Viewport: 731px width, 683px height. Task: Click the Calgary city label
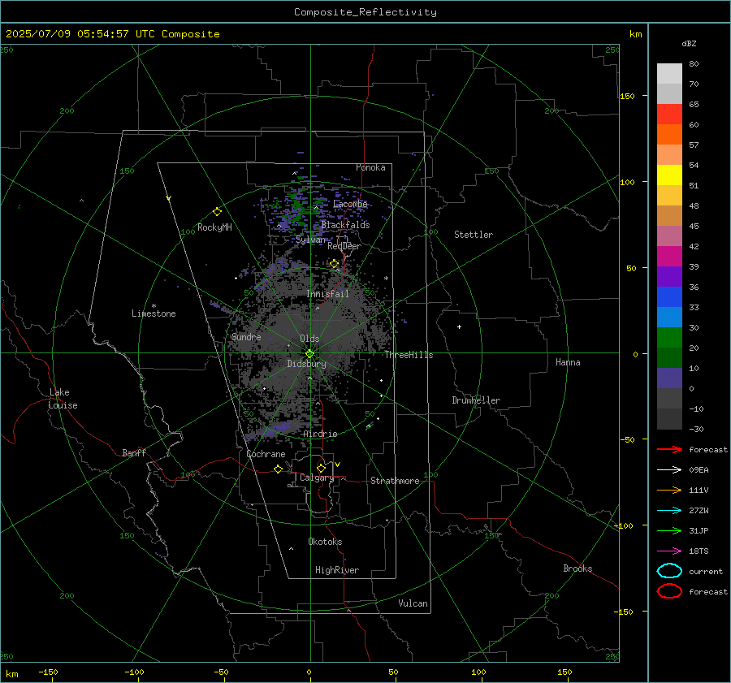(317, 478)
